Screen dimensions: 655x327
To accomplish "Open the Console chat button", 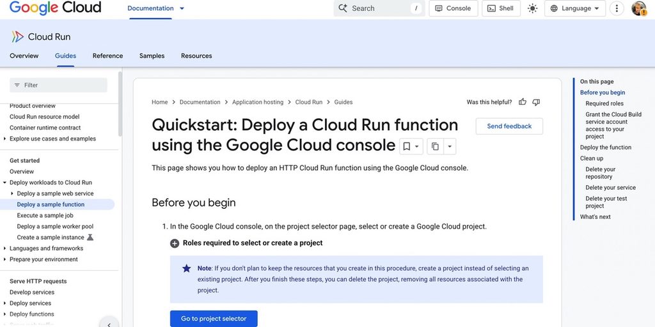I will (x=454, y=8).
